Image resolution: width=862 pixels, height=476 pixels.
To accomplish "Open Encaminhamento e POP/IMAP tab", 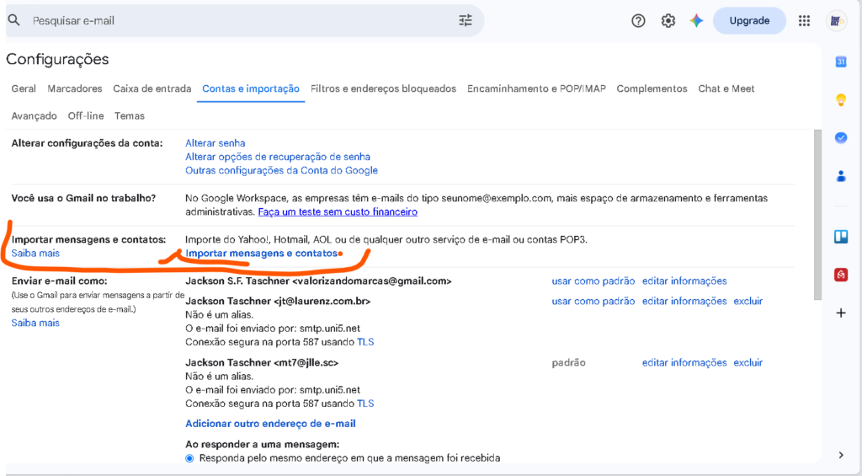I will point(536,88).
